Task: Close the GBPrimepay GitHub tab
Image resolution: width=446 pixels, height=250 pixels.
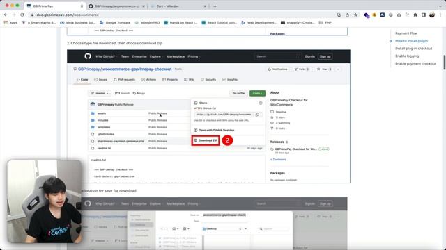Action: (144, 6)
